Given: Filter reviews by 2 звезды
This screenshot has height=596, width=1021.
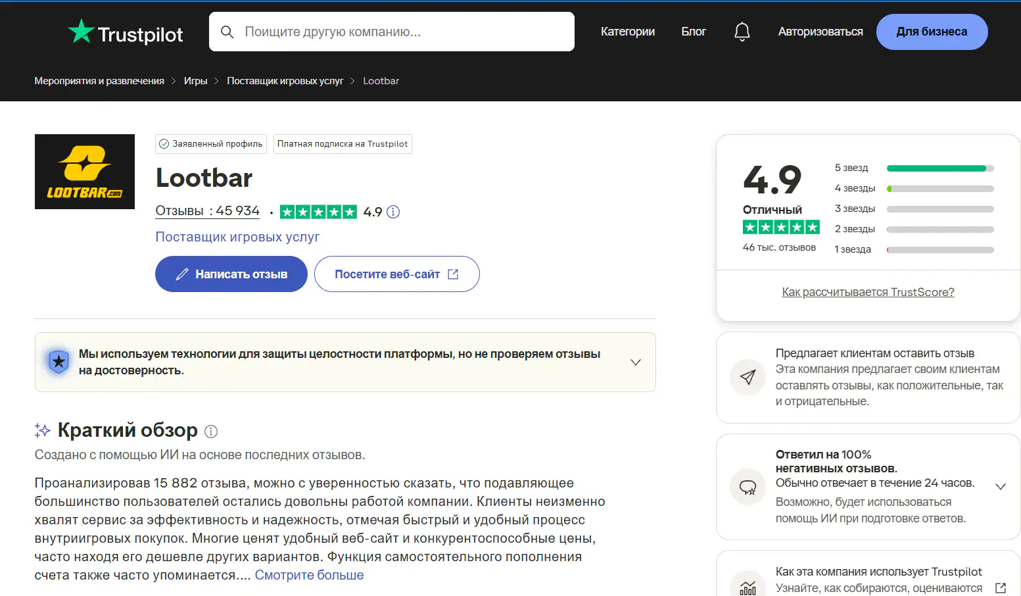Looking at the screenshot, I should [x=914, y=230].
